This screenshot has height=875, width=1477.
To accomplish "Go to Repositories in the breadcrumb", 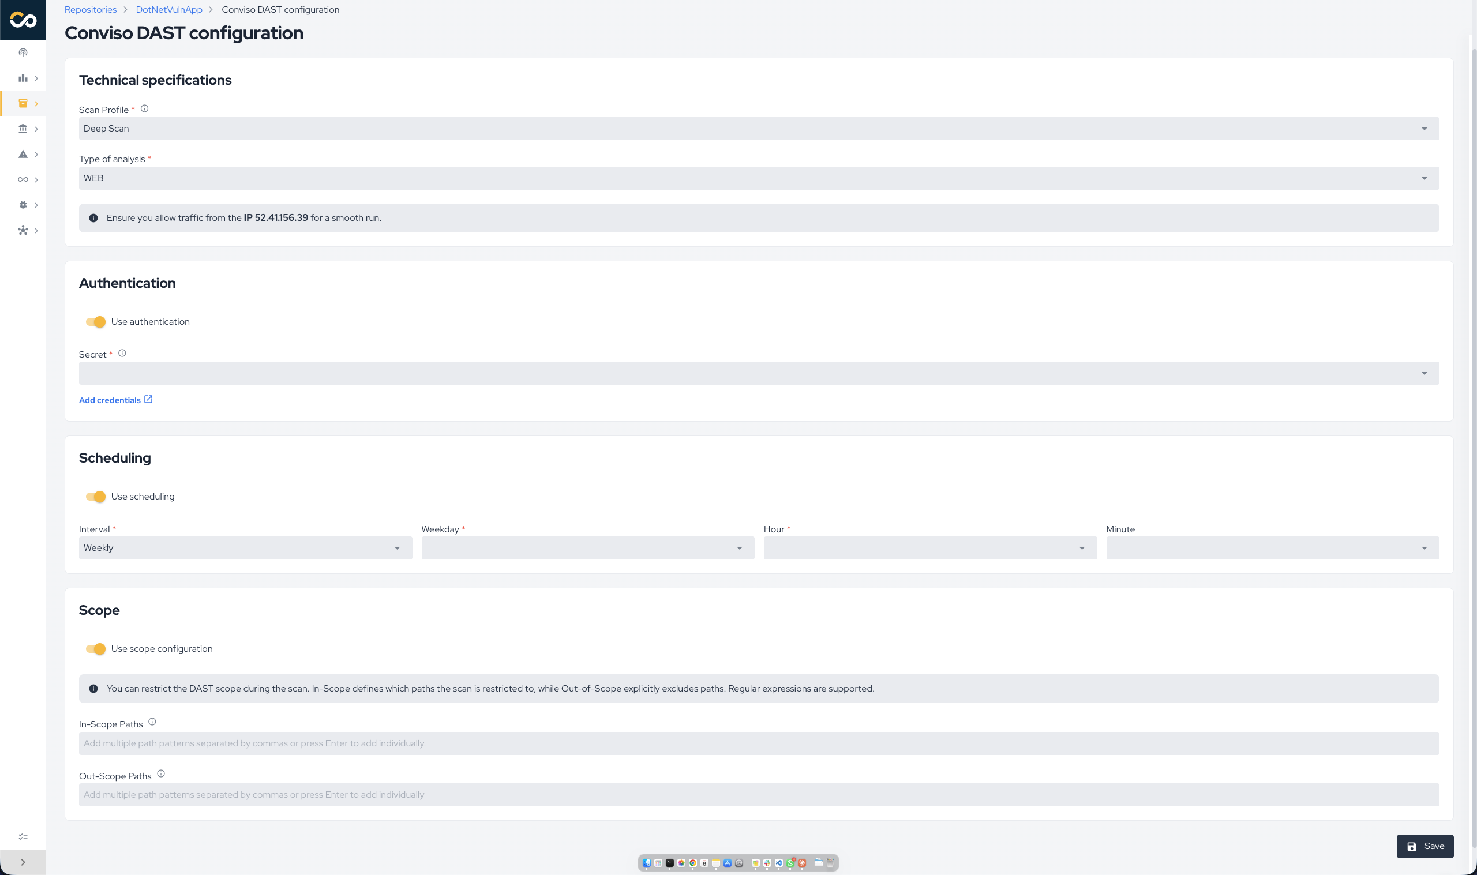I will (x=90, y=9).
